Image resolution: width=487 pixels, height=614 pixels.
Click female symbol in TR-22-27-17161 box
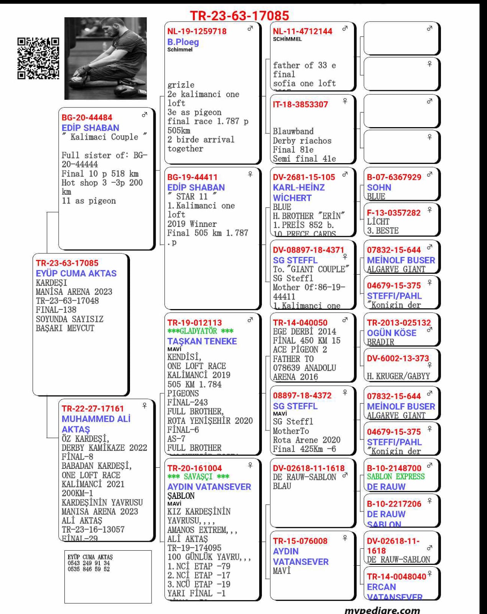tap(145, 405)
